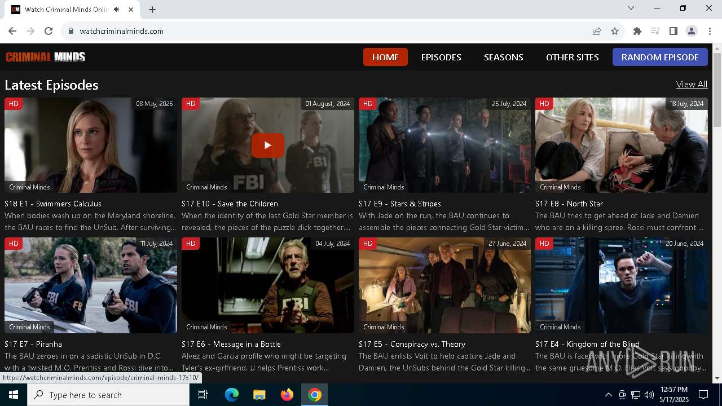
Task: Open the volume control in system tray
Action: coord(649,395)
